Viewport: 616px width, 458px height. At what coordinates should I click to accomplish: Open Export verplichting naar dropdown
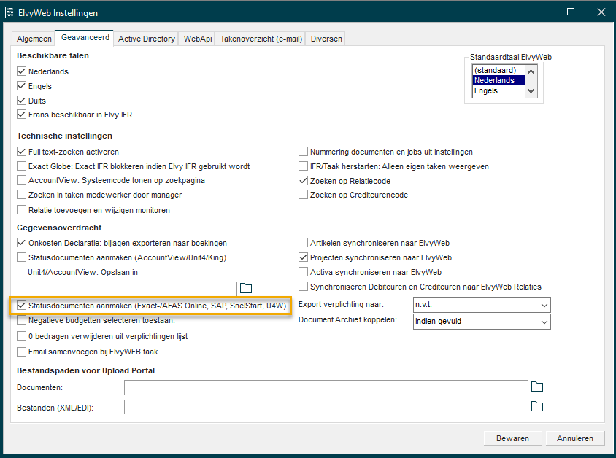[482, 305]
